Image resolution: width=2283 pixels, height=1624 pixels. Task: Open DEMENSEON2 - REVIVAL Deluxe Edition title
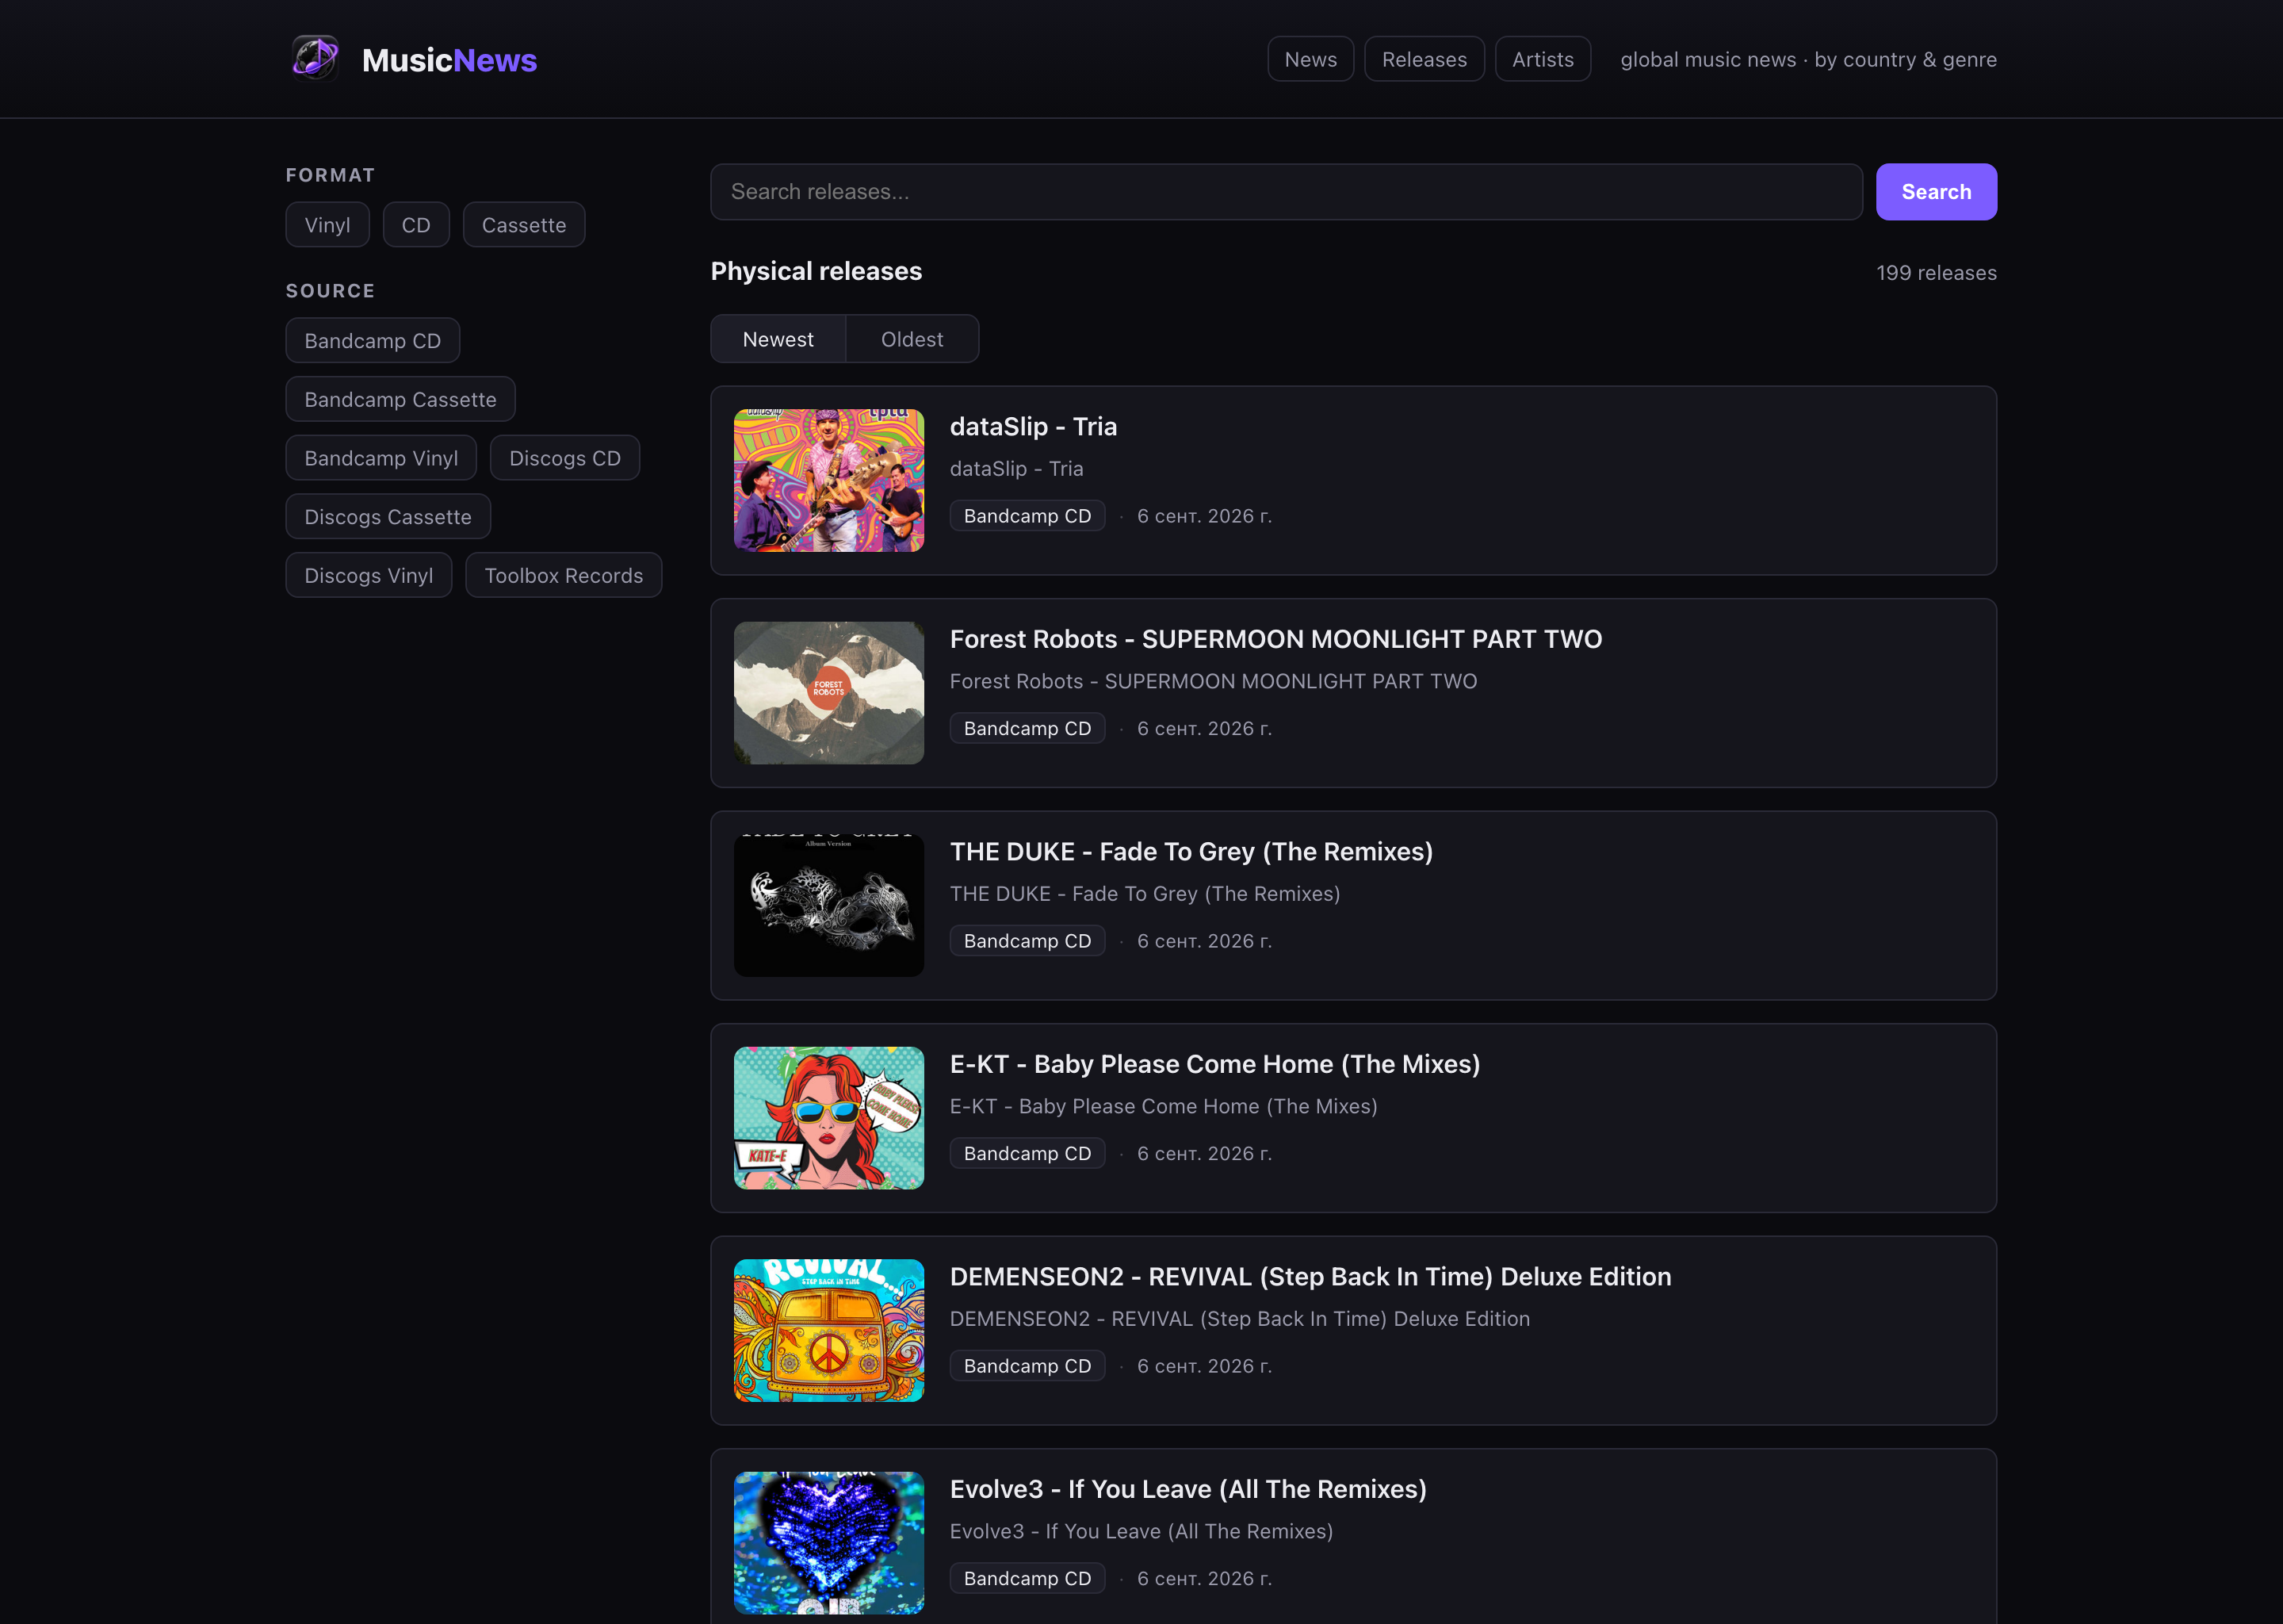[x=1310, y=1277]
